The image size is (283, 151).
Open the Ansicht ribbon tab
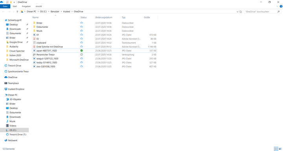click(39, 6)
